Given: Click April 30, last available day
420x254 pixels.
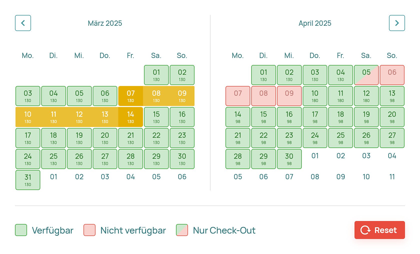Looking at the screenshot, I should pyautogui.click(x=289, y=159).
